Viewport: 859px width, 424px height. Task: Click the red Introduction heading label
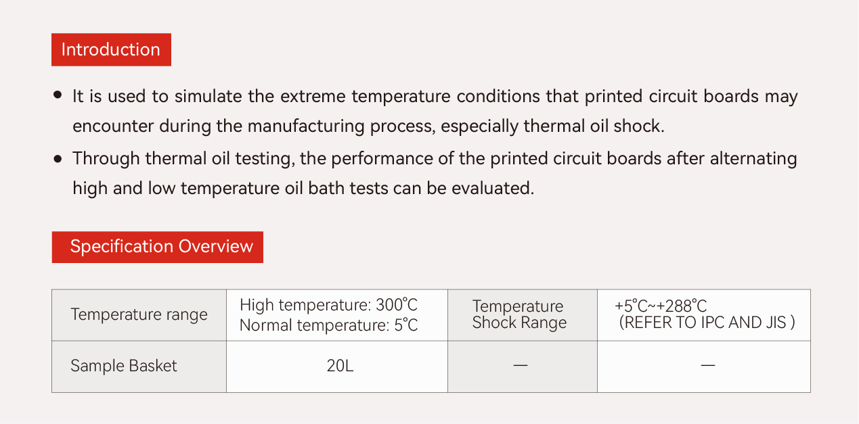(x=111, y=49)
